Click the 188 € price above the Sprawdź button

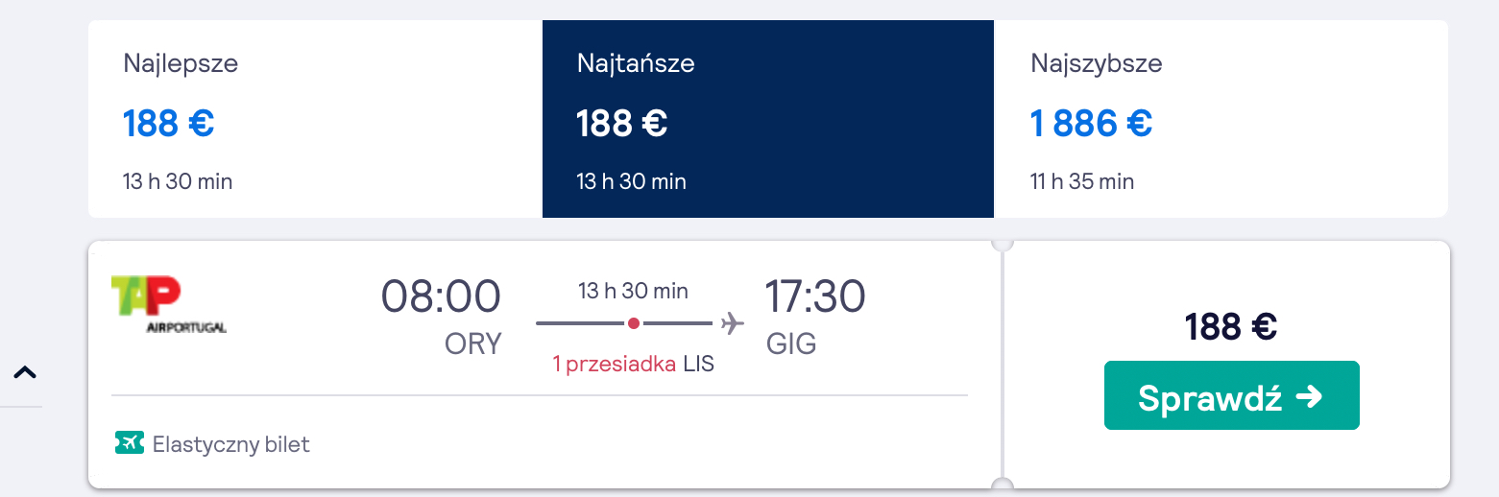[x=1231, y=327]
